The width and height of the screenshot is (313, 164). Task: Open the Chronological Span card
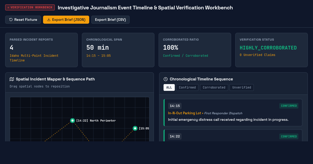click(118, 50)
